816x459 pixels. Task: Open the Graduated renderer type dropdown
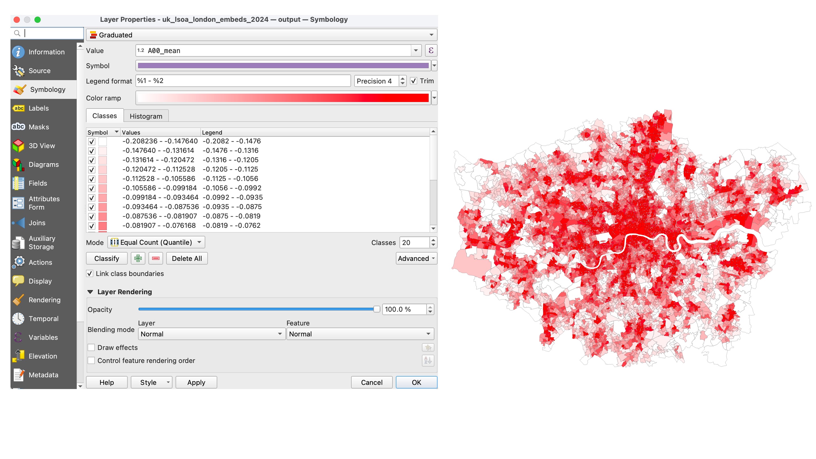pos(261,35)
